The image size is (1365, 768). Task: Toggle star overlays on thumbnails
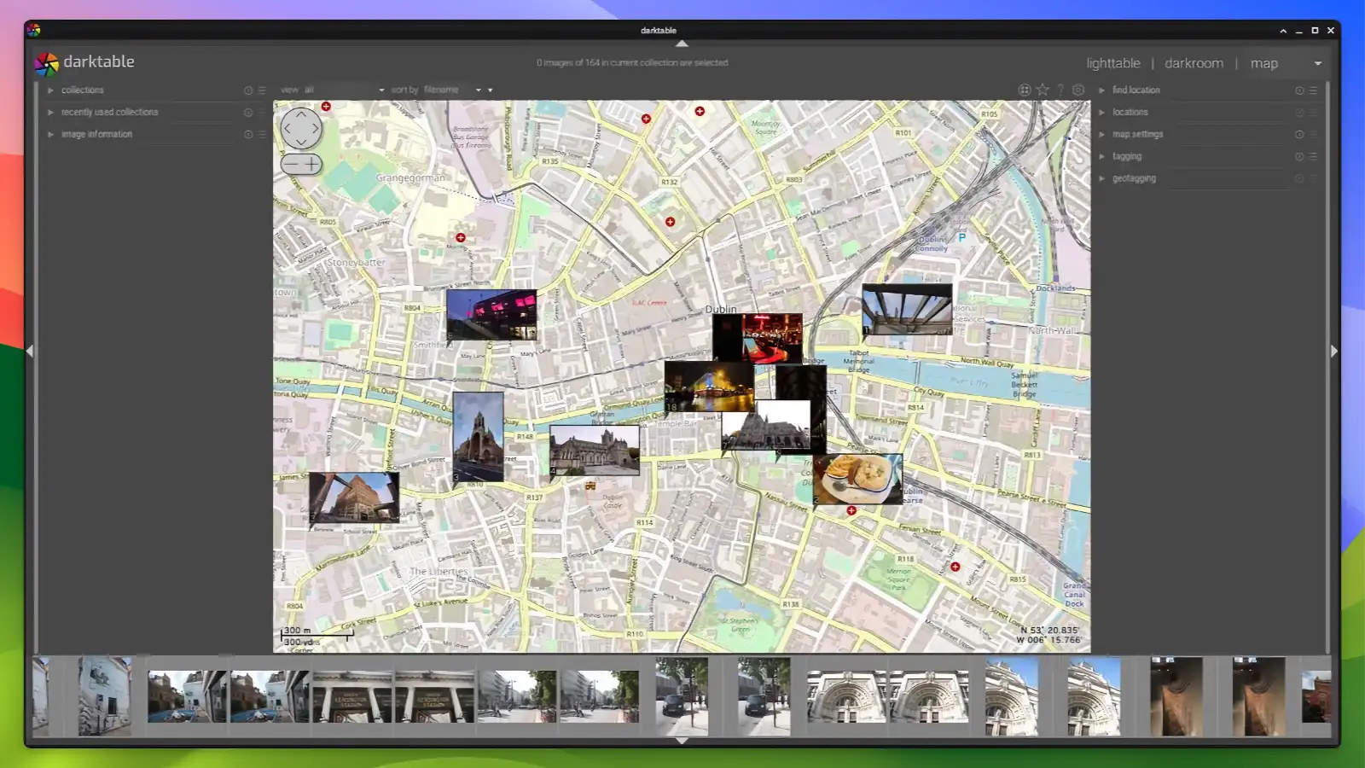tap(1043, 90)
